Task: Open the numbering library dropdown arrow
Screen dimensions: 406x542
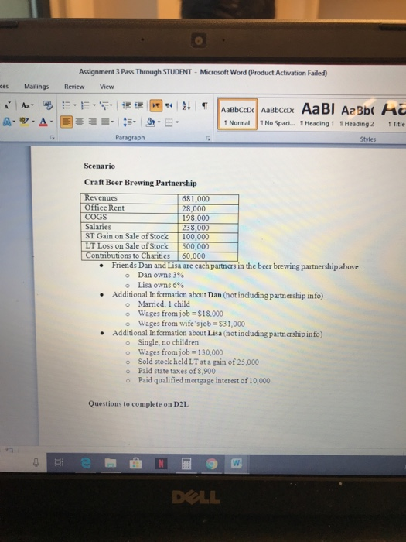Action: (93, 105)
